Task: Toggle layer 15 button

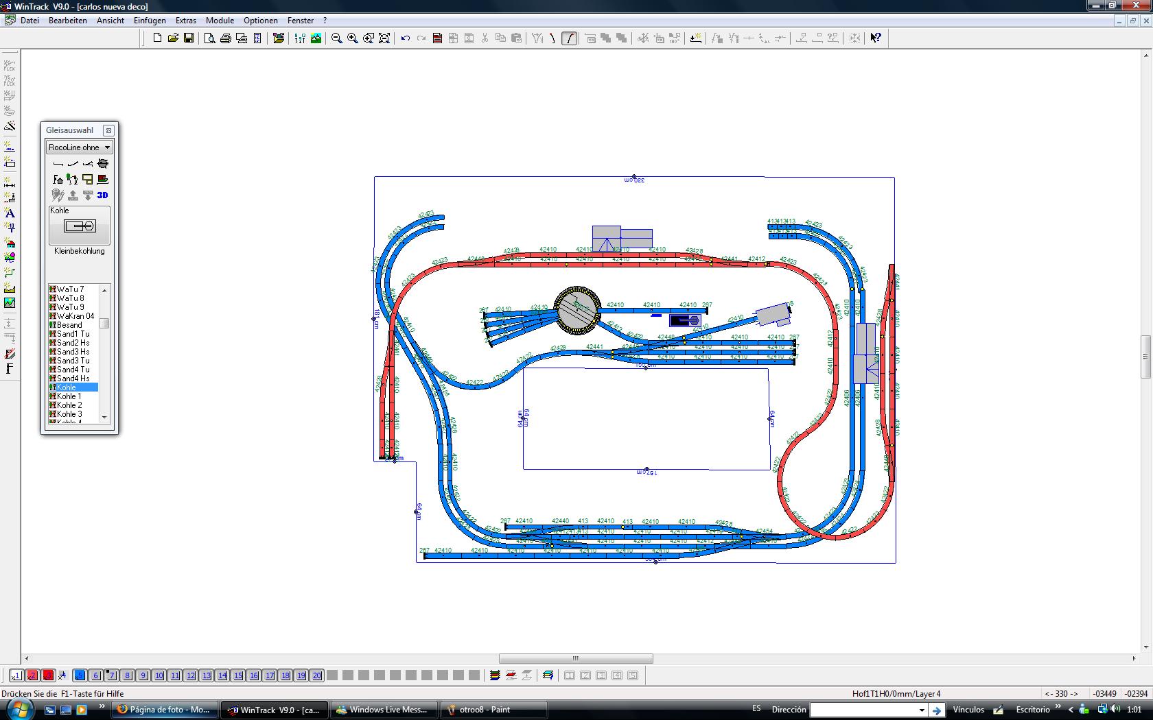Action: point(238,675)
